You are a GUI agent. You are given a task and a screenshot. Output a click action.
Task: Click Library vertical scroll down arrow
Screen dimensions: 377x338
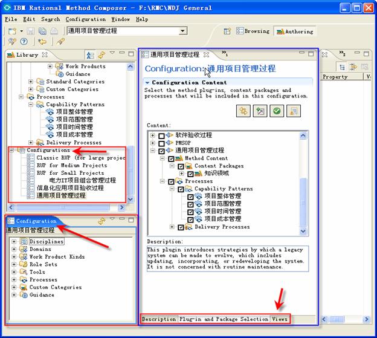coord(130,199)
